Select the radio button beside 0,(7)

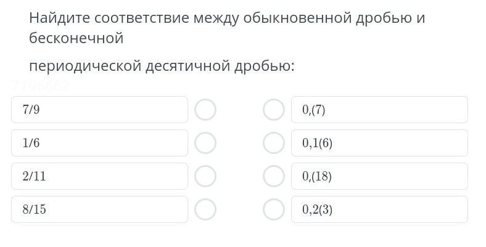coord(274,110)
